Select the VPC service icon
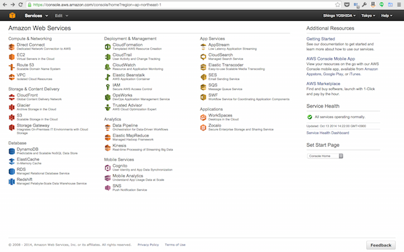The height and width of the screenshot is (252, 404). [11, 77]
